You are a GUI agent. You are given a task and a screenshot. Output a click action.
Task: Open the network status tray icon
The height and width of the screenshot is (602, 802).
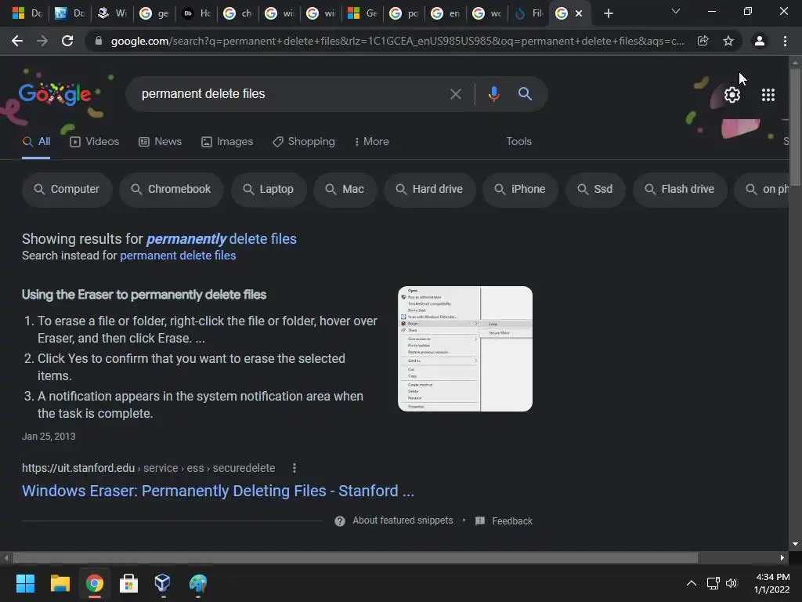[x=713, y=583]
